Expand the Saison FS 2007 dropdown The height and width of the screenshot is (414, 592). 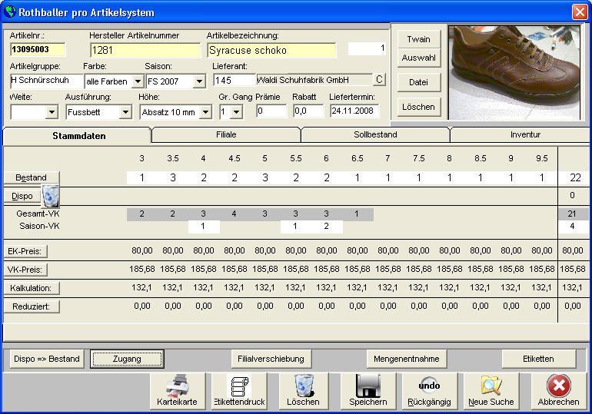tap(199, 81)
